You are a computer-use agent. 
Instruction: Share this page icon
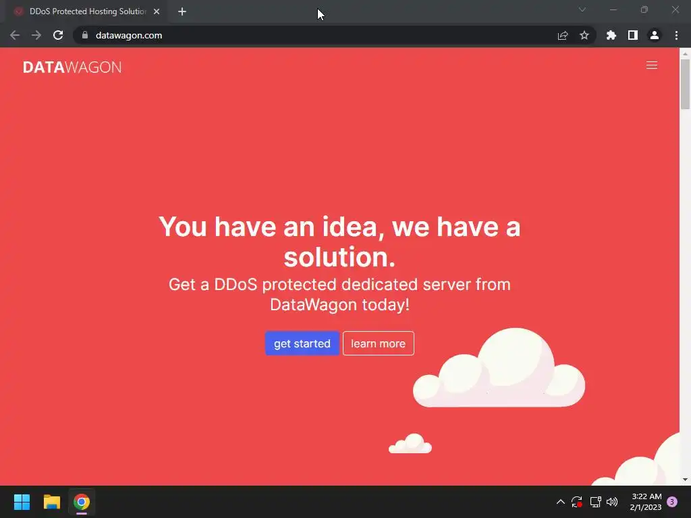[x=563, y=35]
